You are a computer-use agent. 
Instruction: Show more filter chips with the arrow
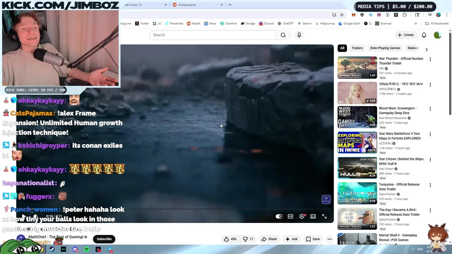pos(427,50)
